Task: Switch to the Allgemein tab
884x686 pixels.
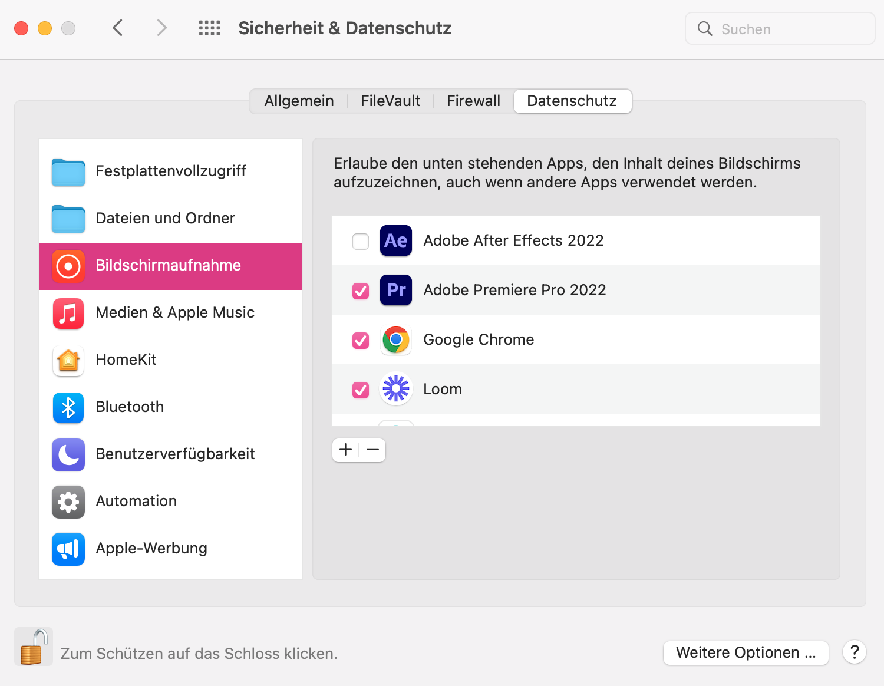Action: pyautogui.click(x=299, y=101)
